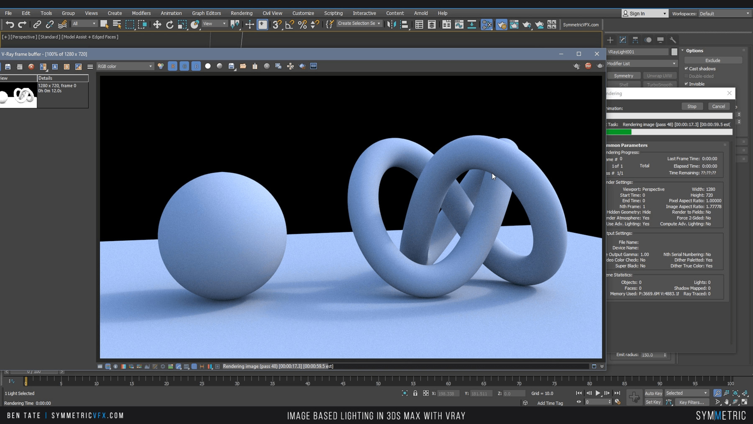The width and height of the screenshot is (753, 424).
Task: Click the Set Key button
Action: tap(653, 402)
